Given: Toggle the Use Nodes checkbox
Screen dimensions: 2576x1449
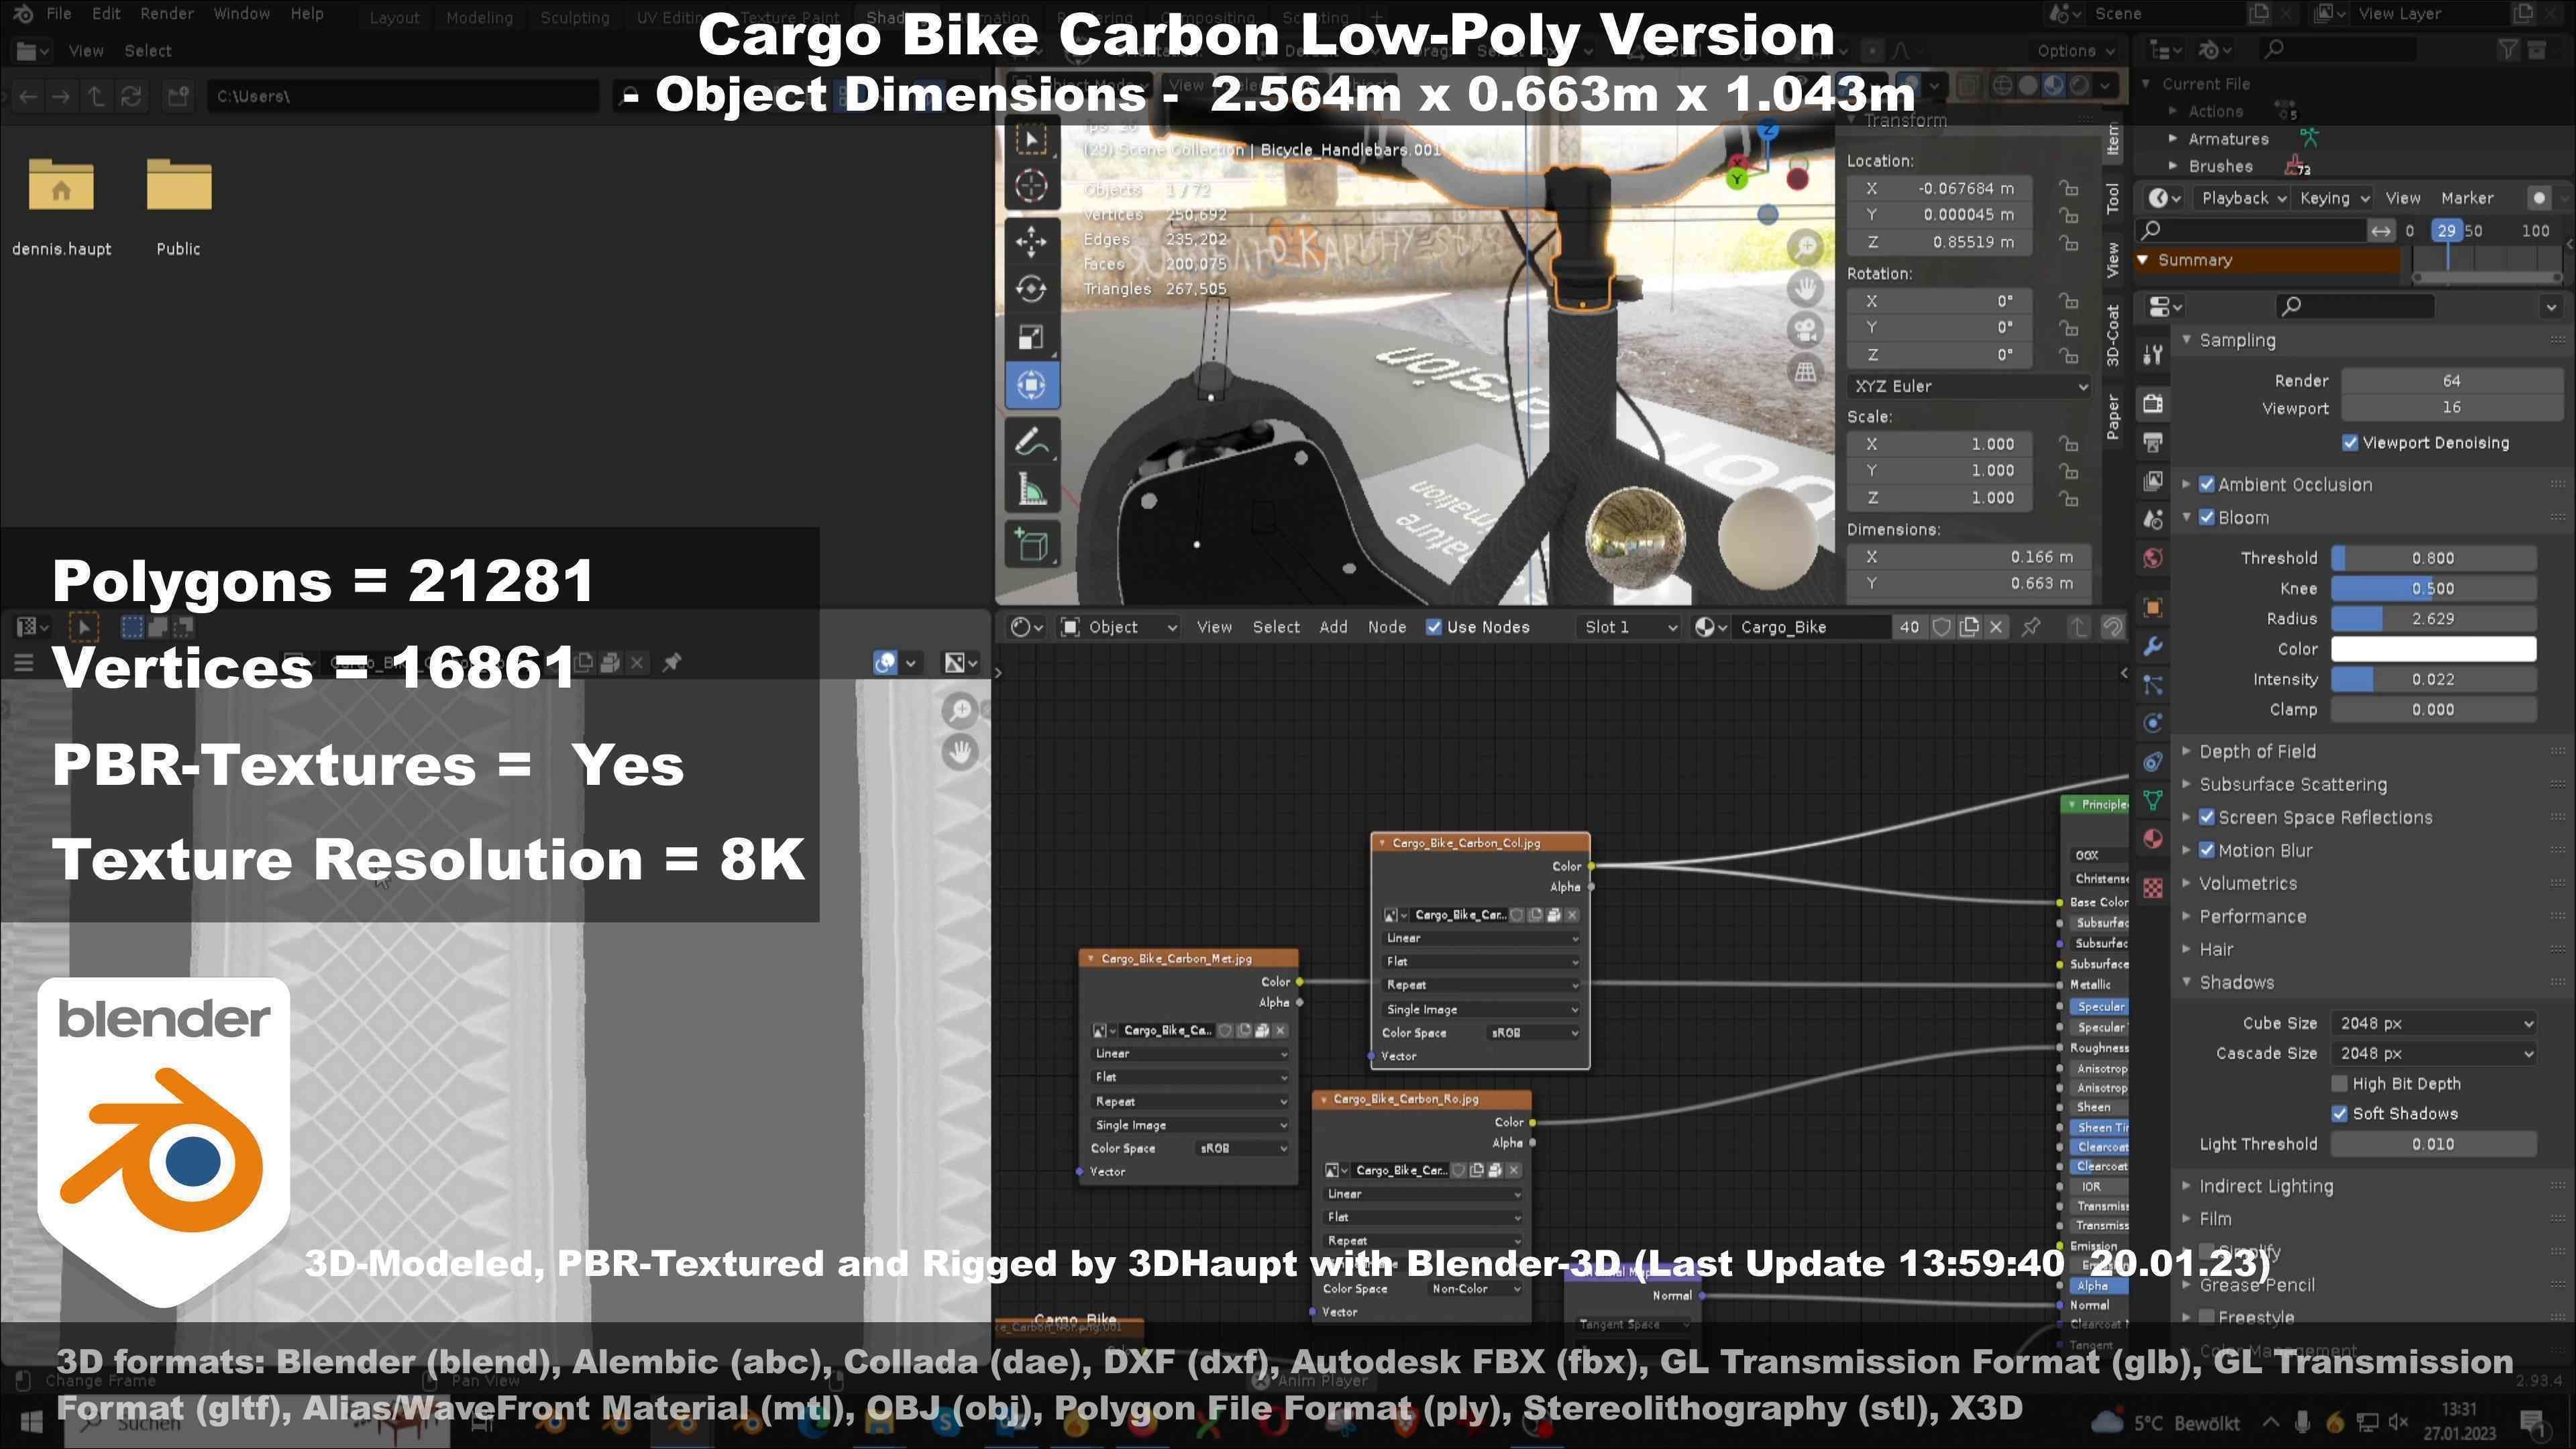Looking at the screenshot, I should [1434, 627].
